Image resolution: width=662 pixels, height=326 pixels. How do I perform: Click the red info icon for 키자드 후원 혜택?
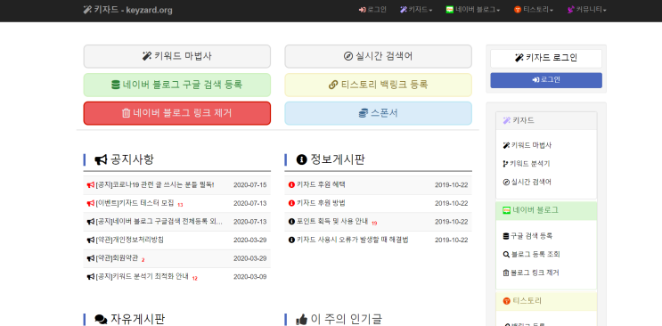click(291, 184)
